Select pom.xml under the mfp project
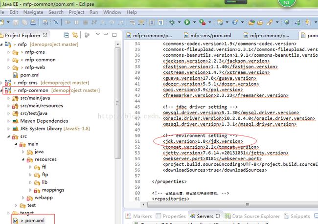 26,75
